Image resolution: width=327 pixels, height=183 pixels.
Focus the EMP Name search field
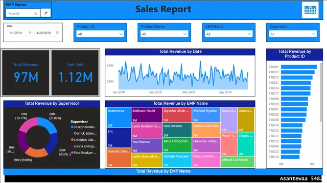[x=23, y=14]
